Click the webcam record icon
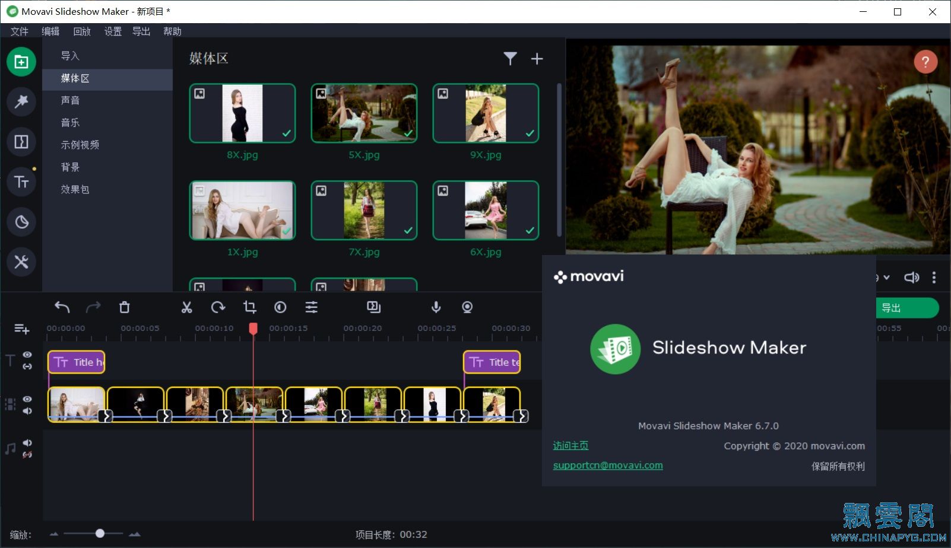951x548 pixels. point(467,307)
